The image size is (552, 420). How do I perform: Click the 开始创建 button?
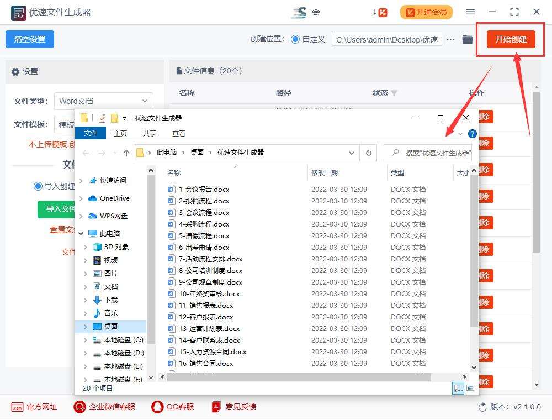(511, 39)
